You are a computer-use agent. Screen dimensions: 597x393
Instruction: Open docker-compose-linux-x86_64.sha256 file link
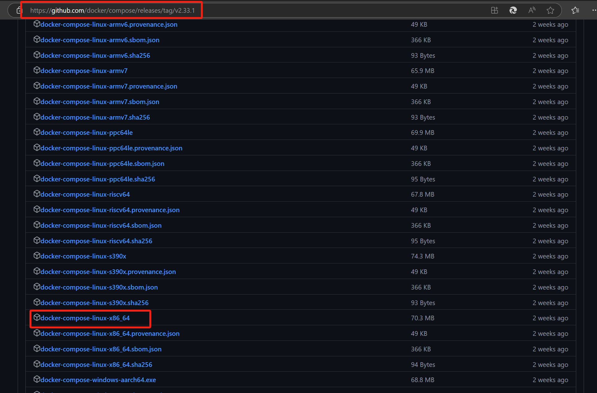pos(96,365)
